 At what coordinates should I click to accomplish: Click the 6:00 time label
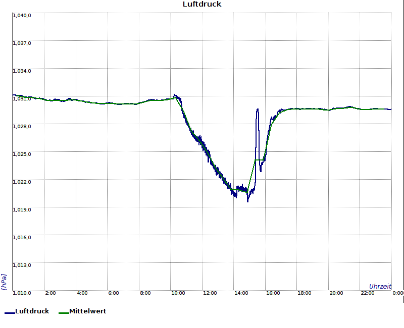click(x=114, y=293)
